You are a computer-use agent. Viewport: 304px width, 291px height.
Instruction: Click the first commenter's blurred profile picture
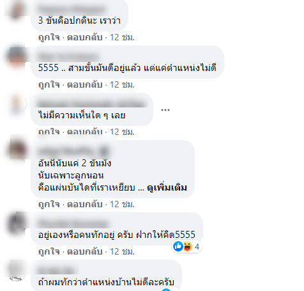pos(16,8)
